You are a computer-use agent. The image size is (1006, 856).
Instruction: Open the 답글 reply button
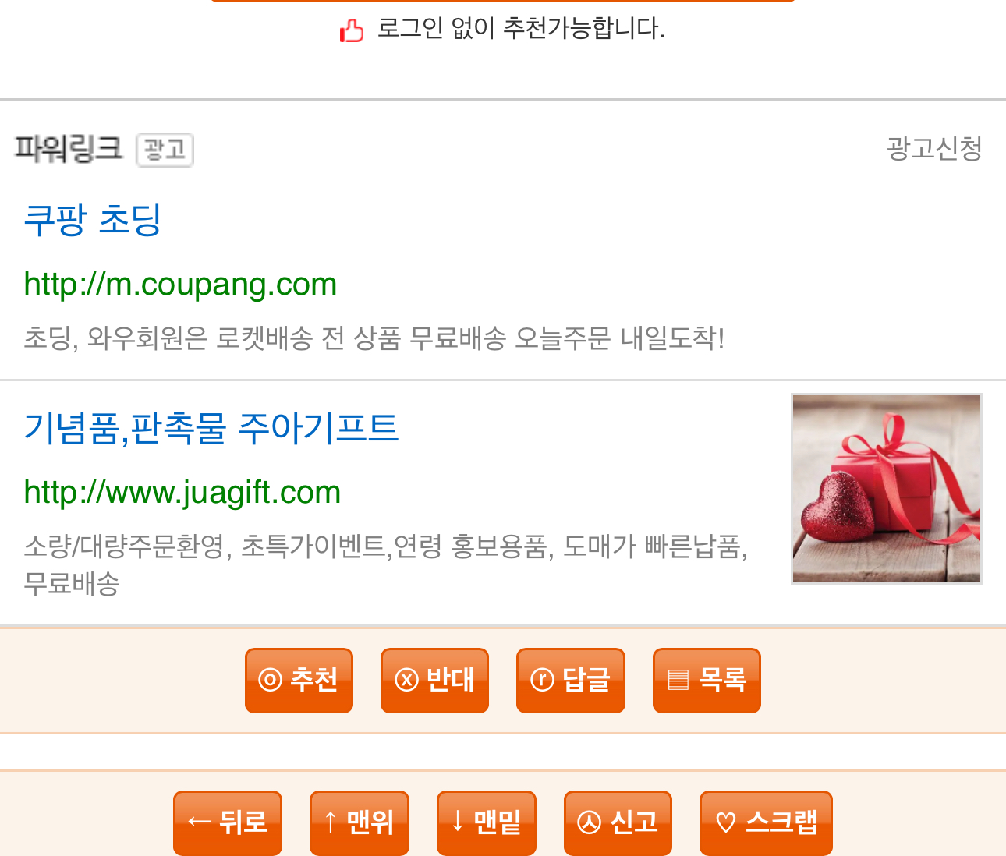click(571, 680)
